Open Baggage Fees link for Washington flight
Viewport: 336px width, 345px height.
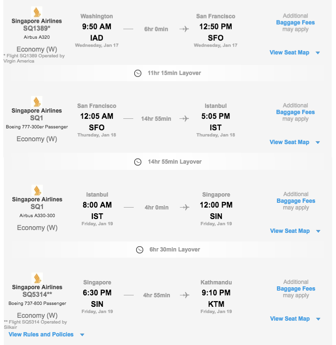click(x=296, y=22)
